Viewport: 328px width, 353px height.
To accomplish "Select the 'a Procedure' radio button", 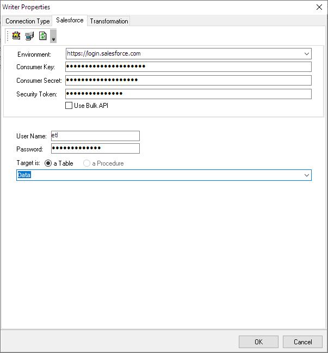I will [x=86, y=163].
